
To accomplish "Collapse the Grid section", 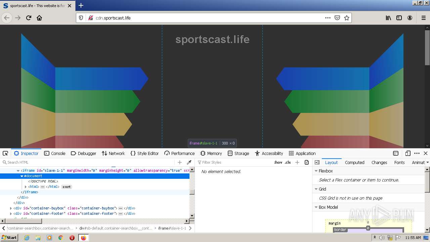I will click(316, 189).
